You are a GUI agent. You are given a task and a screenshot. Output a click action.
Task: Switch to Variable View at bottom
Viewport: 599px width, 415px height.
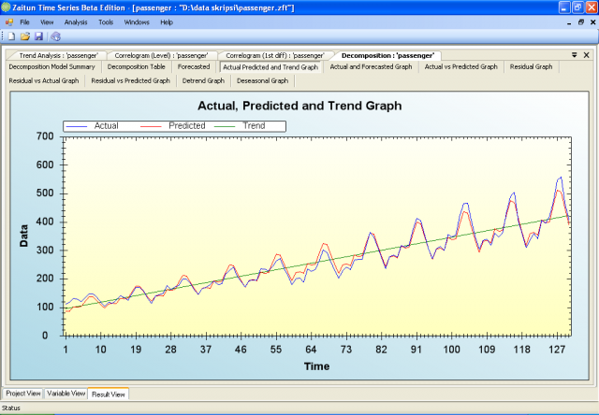[66, 394]
